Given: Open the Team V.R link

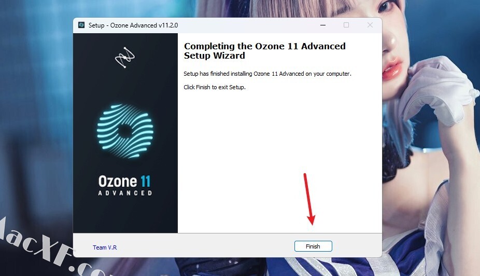Looking at the screenshot, I should pyautogui.click(x=105, y=247).
